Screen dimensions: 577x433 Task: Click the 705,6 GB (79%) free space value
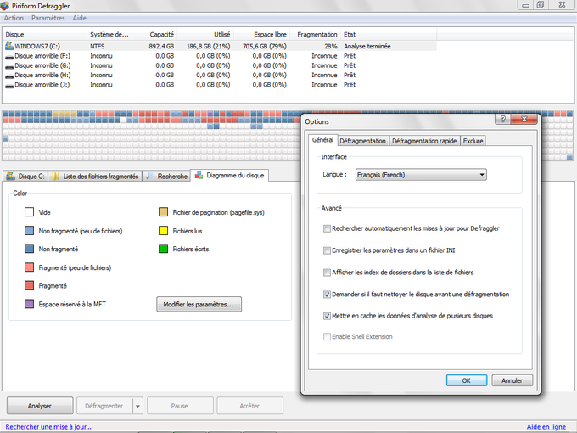tap(265, 47)
